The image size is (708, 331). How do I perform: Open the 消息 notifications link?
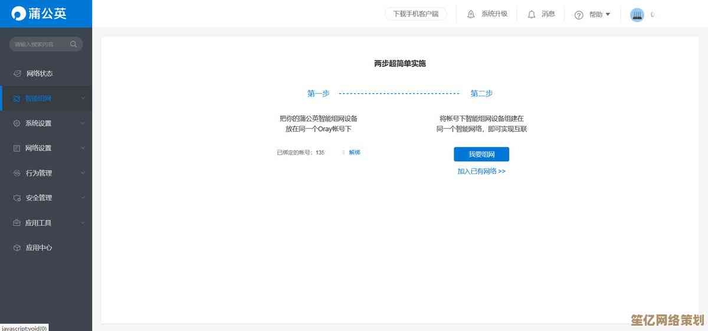point(549,14)
